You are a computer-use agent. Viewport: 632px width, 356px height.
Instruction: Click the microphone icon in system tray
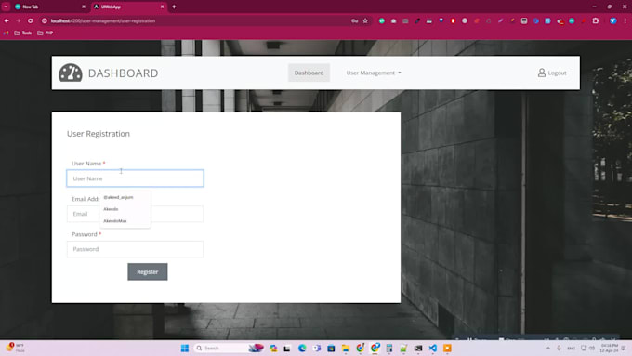tap(559, 348)
